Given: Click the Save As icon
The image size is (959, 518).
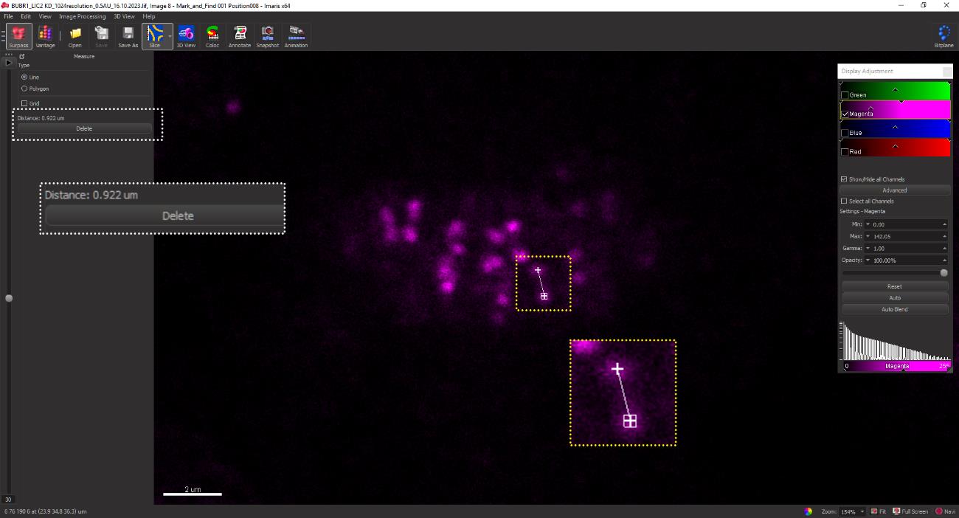Looking at the screenshot, I should point(128,36).
